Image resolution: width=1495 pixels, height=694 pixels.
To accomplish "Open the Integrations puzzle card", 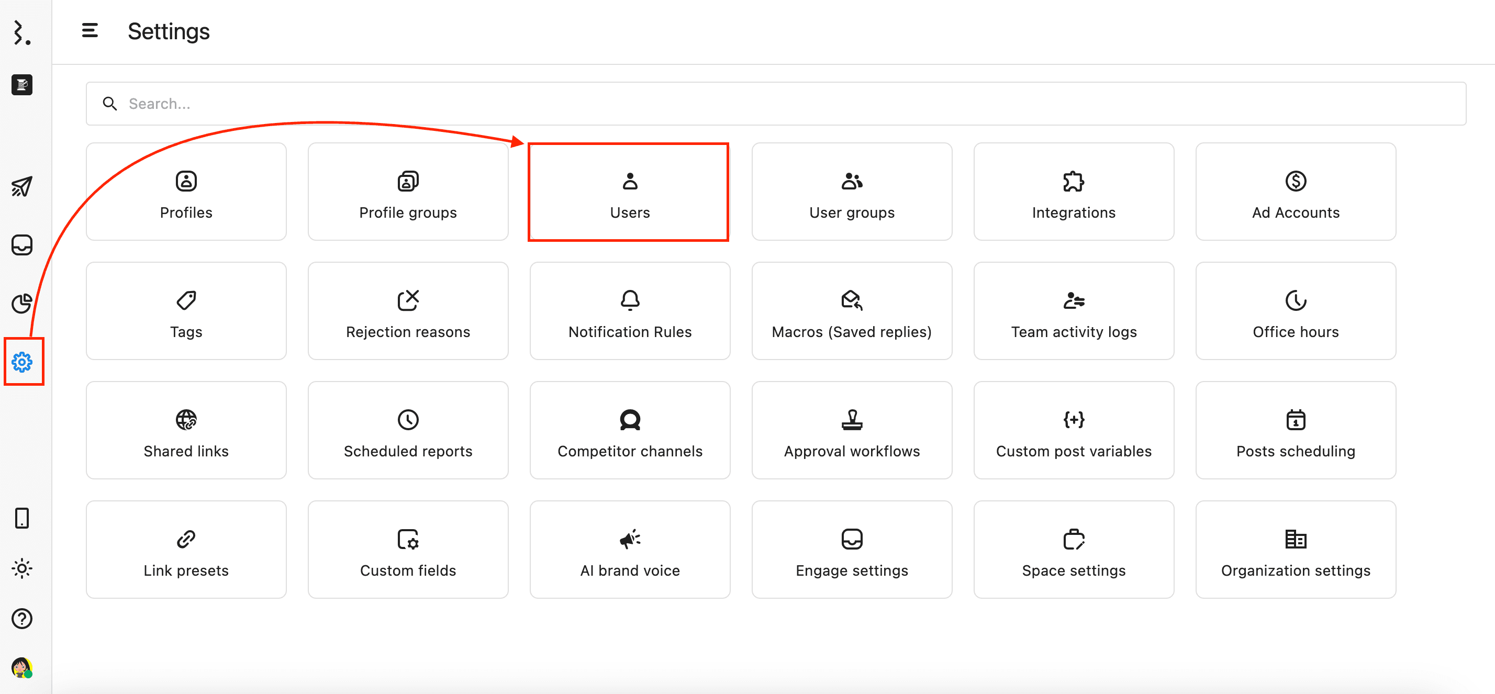I will click(1073, 192).
